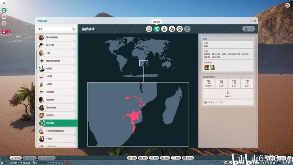This screenshot has height=165, width=293.
Task: Click the deep water requirement tile
Action: pyautogui.click(x=247, y=84)
